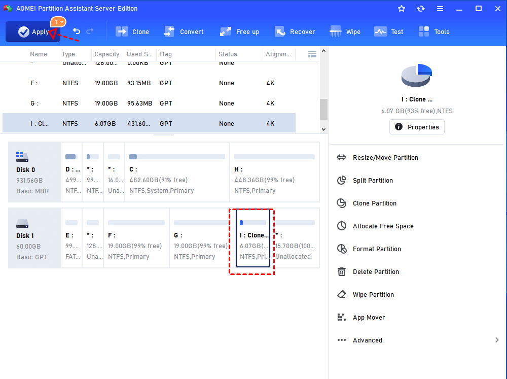Sort by the Used Space column header

pyautogui.click(x=140, y=54)
